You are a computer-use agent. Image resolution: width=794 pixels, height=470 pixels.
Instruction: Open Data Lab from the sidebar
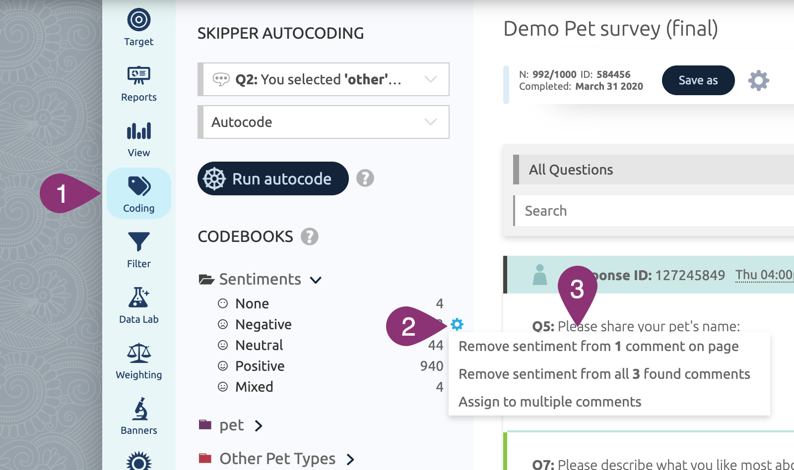click(x=138, y=298)
